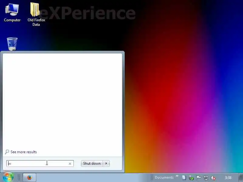243x182 pixels.
Task: Focus the Start menu search box
Action: click(x=40, y=163)
